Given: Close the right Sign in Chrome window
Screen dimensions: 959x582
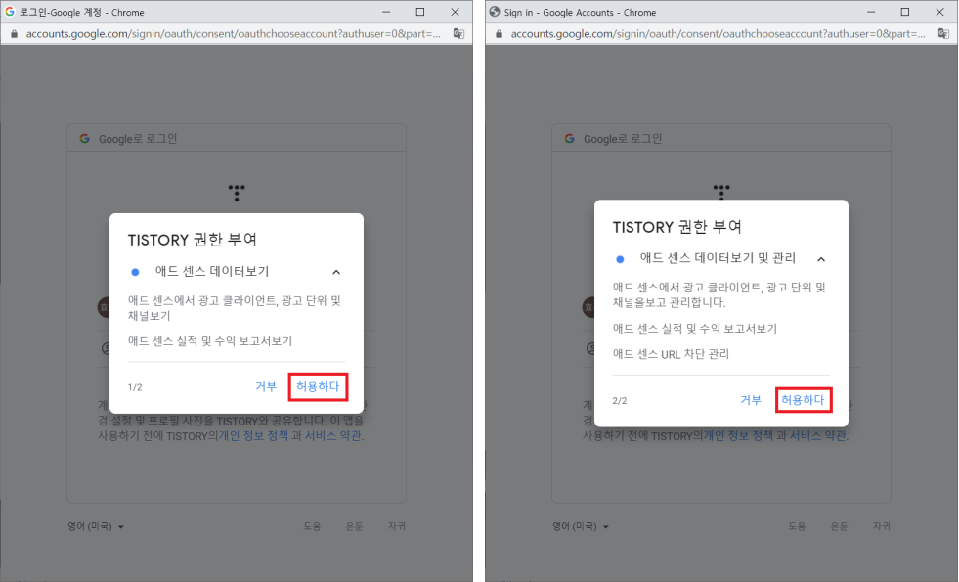Looking at the screenshot, I should [940, 12].
